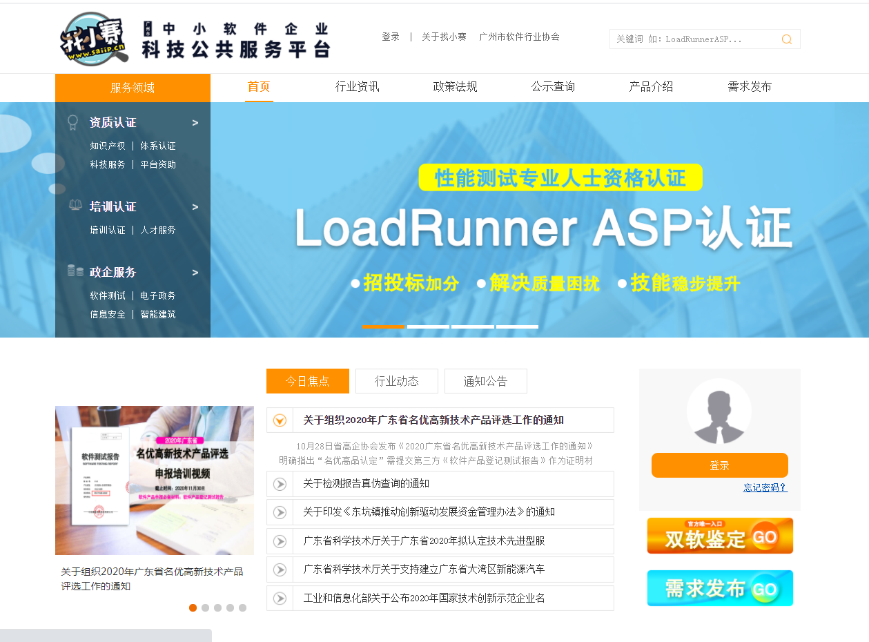Open headline 关于组织2020年广东省名优高新技术产品评选工作的通知
Screen dimensions: 869x642
[x=433, y=420]
